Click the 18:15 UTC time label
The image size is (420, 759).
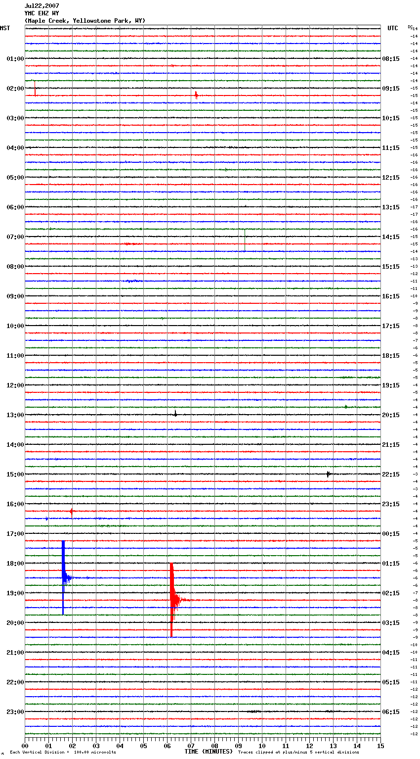[x=391, y=356]
